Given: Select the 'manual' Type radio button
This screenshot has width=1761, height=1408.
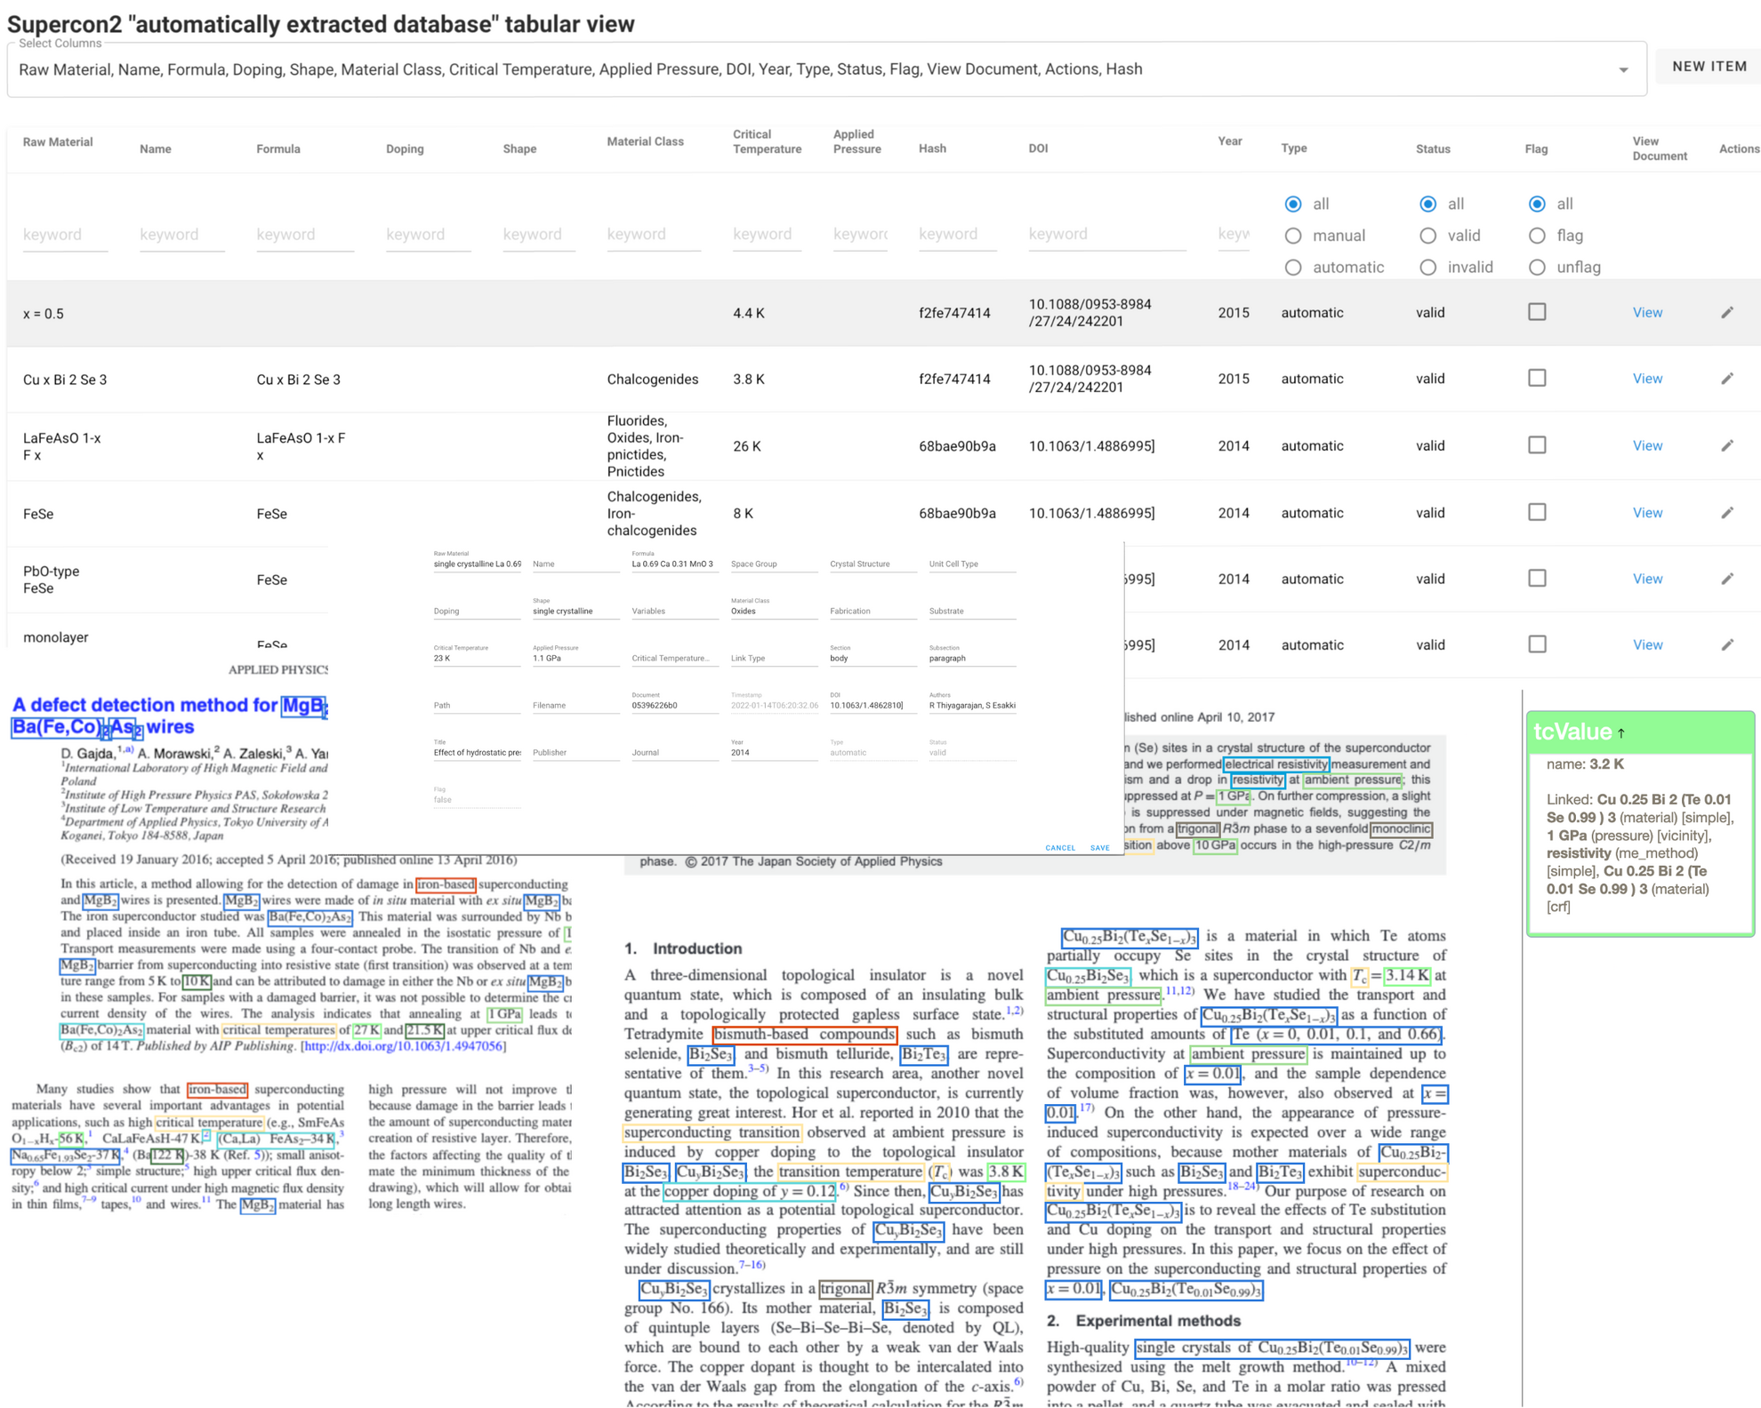Looking at the screenshot, I should tap(1293, 236).
